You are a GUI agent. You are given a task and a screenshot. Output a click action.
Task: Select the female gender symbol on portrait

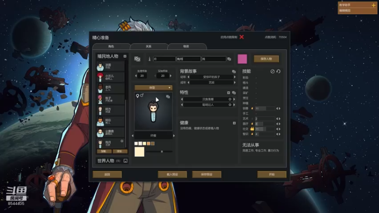click(137, 96)
